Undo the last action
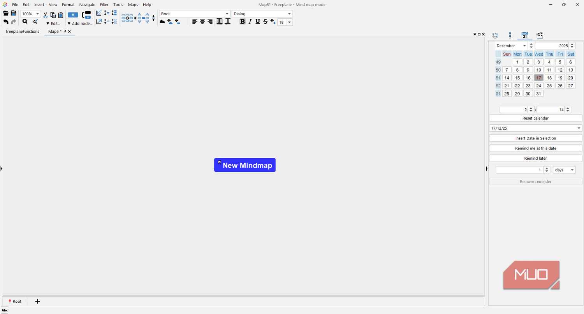 [6, 22]
